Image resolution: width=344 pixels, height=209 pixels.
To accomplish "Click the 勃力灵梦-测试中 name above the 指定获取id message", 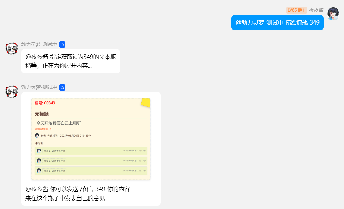I will point(39,45).
